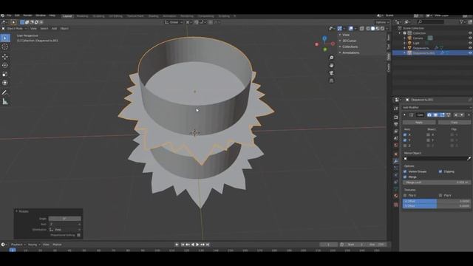
Task: Click the green Y axis on navigation gizmo
Action: tap(325, 50)
